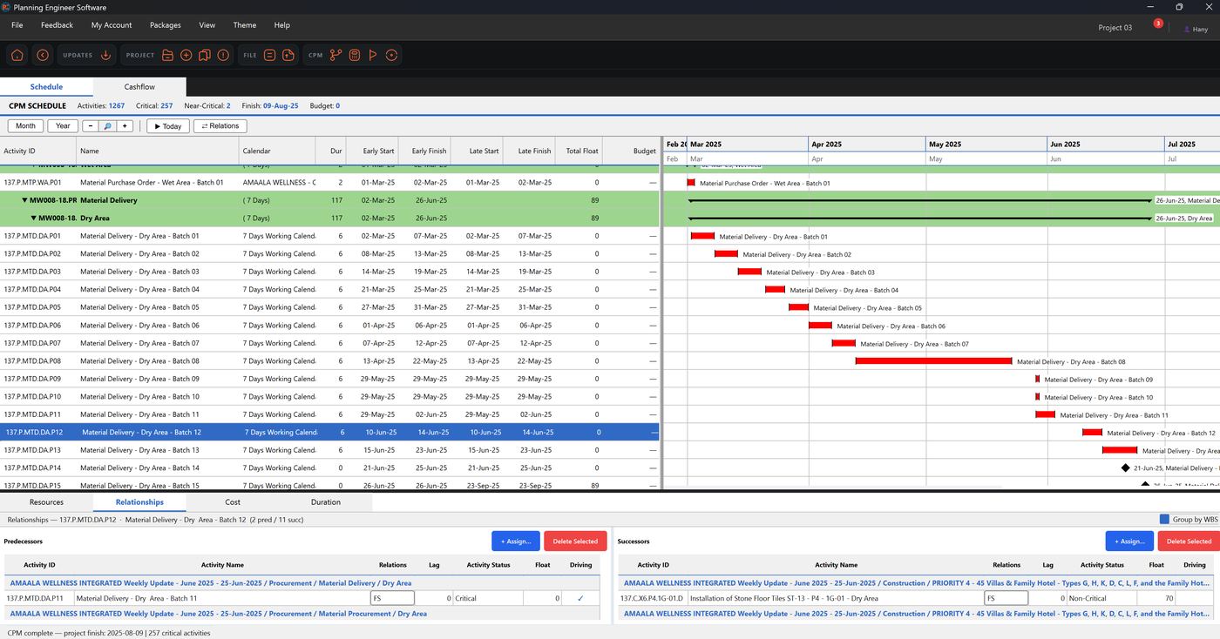Viewport: 1220px width, 639px height.
Task: Click Assign button under Successors
Action: [x=1129, y=541]
